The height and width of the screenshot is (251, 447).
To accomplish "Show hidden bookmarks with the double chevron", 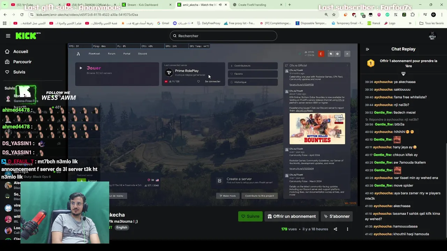I will [410, 23].
